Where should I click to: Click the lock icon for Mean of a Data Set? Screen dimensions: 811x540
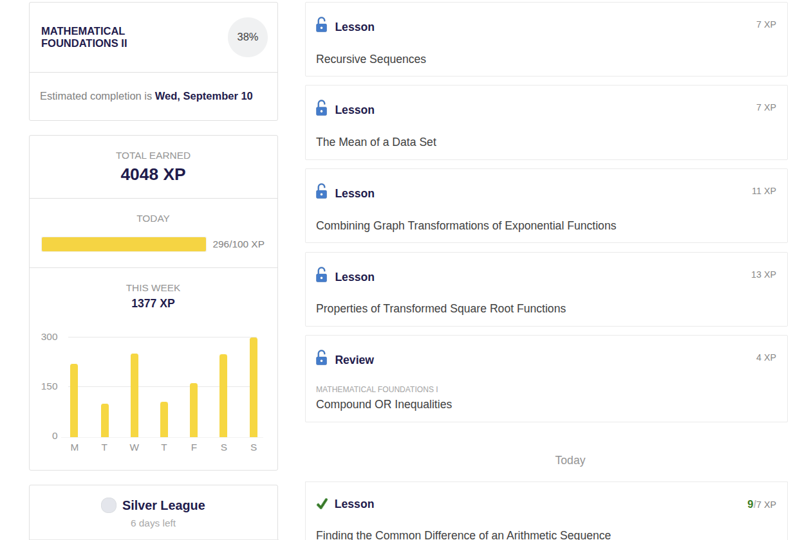(x=321, y=108)
